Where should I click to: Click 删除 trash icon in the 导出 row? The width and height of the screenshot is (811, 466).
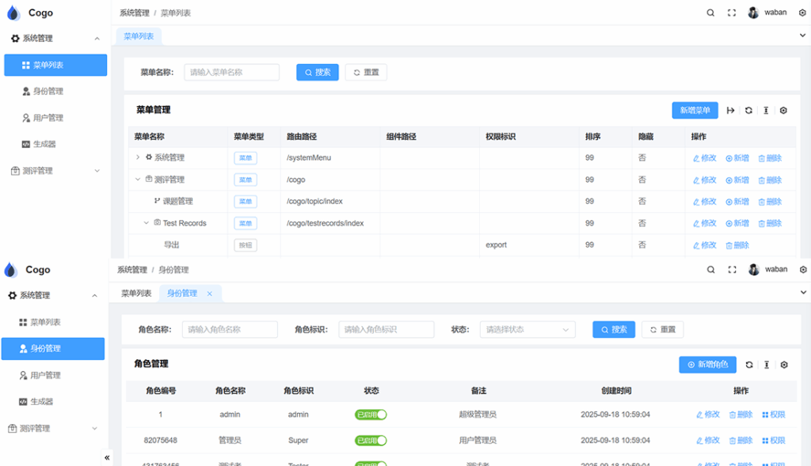pyautogui.click(x=729, y=245)
